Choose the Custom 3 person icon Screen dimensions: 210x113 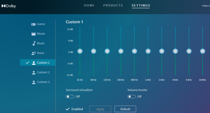click(x=34, y=82)
